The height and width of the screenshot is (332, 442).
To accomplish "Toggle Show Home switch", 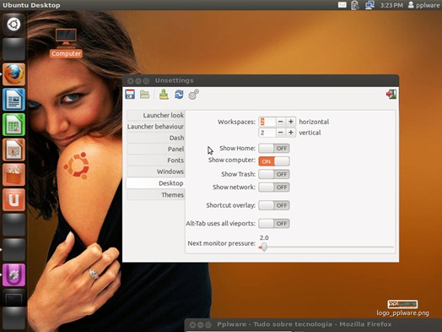I will pyautogui.click(x=273, y=148).
